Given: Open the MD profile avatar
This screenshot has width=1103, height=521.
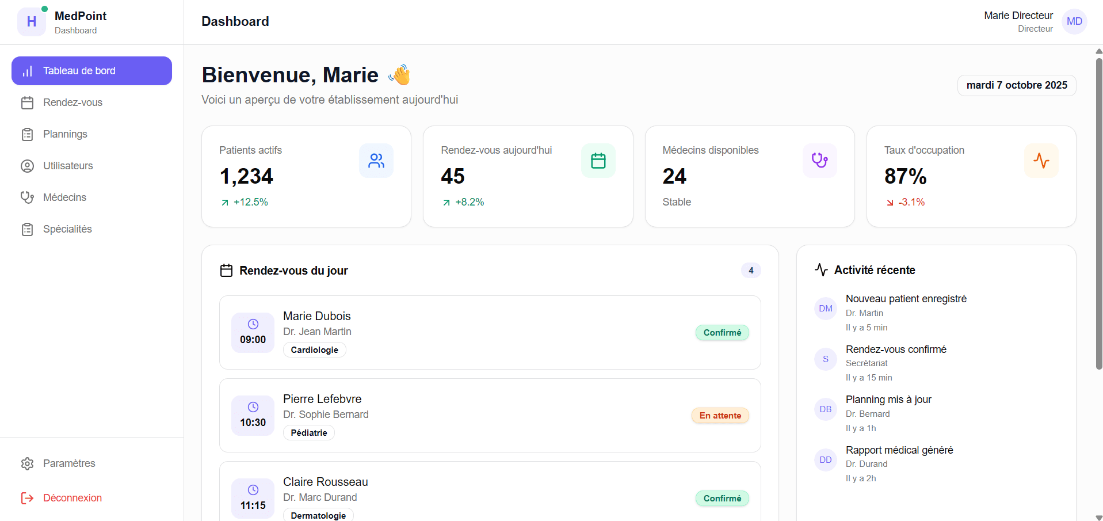Looking at the screenshot, I should [x=1074, y=21].
